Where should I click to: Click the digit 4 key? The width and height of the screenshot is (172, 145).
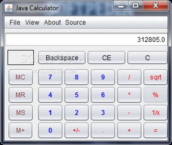[x=50, y=95]
